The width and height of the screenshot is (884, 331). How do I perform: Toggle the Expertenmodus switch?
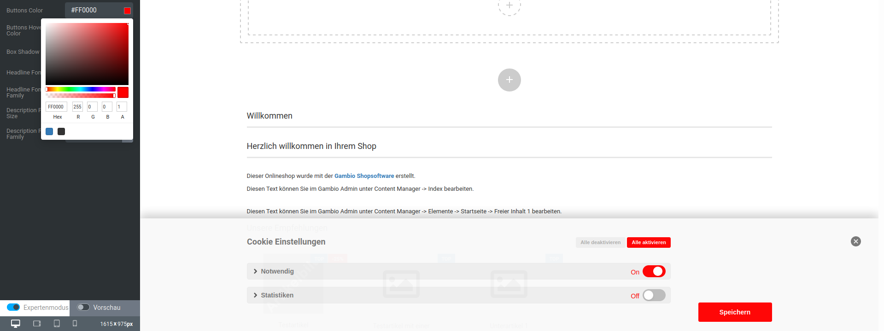coord(13,307)
